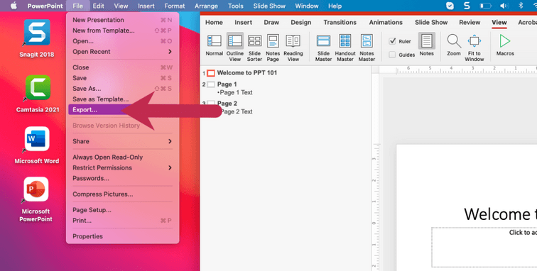Choose Export... from File menu

click(122, 110)
